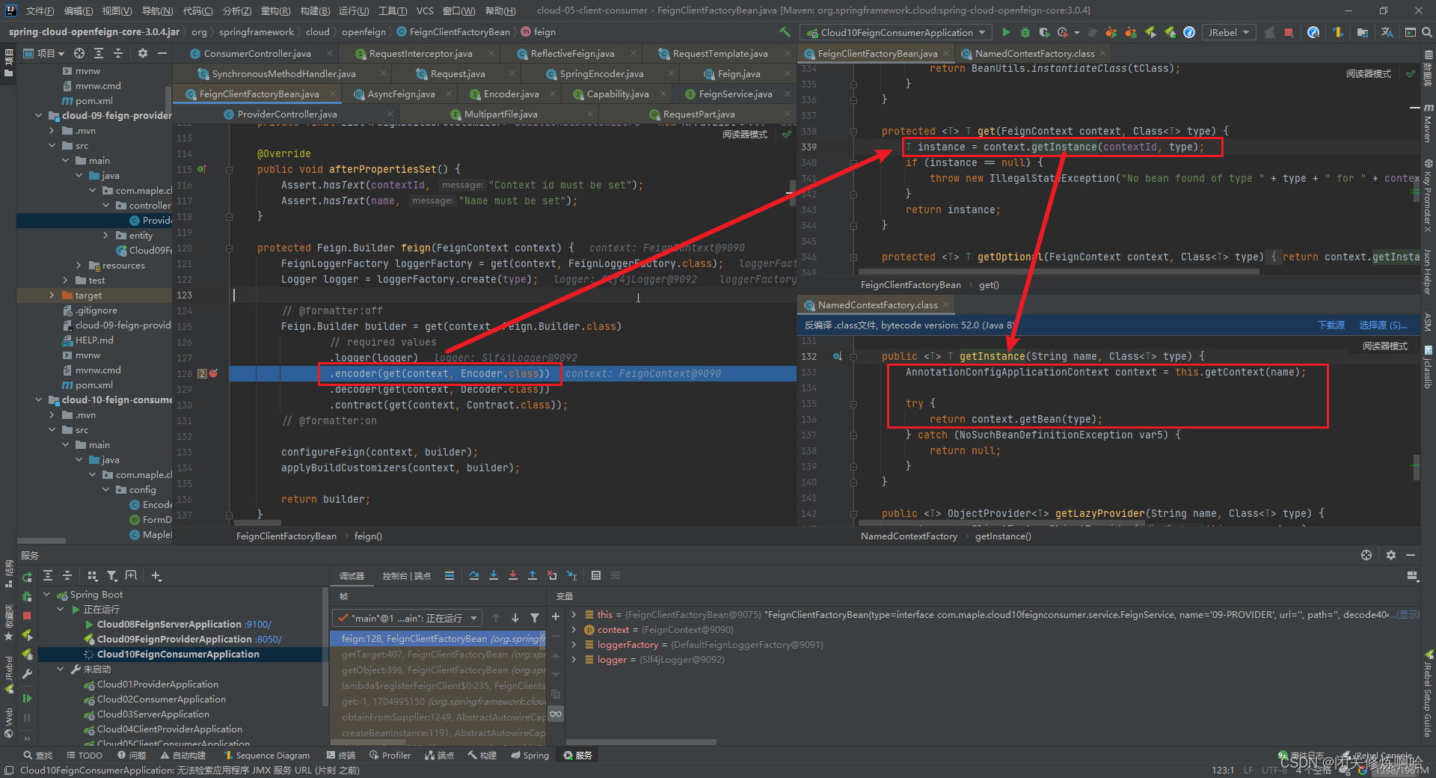Click Rerun icon in Services panel sidebar
Screen dimensions: 1436x778
[28, 577]
